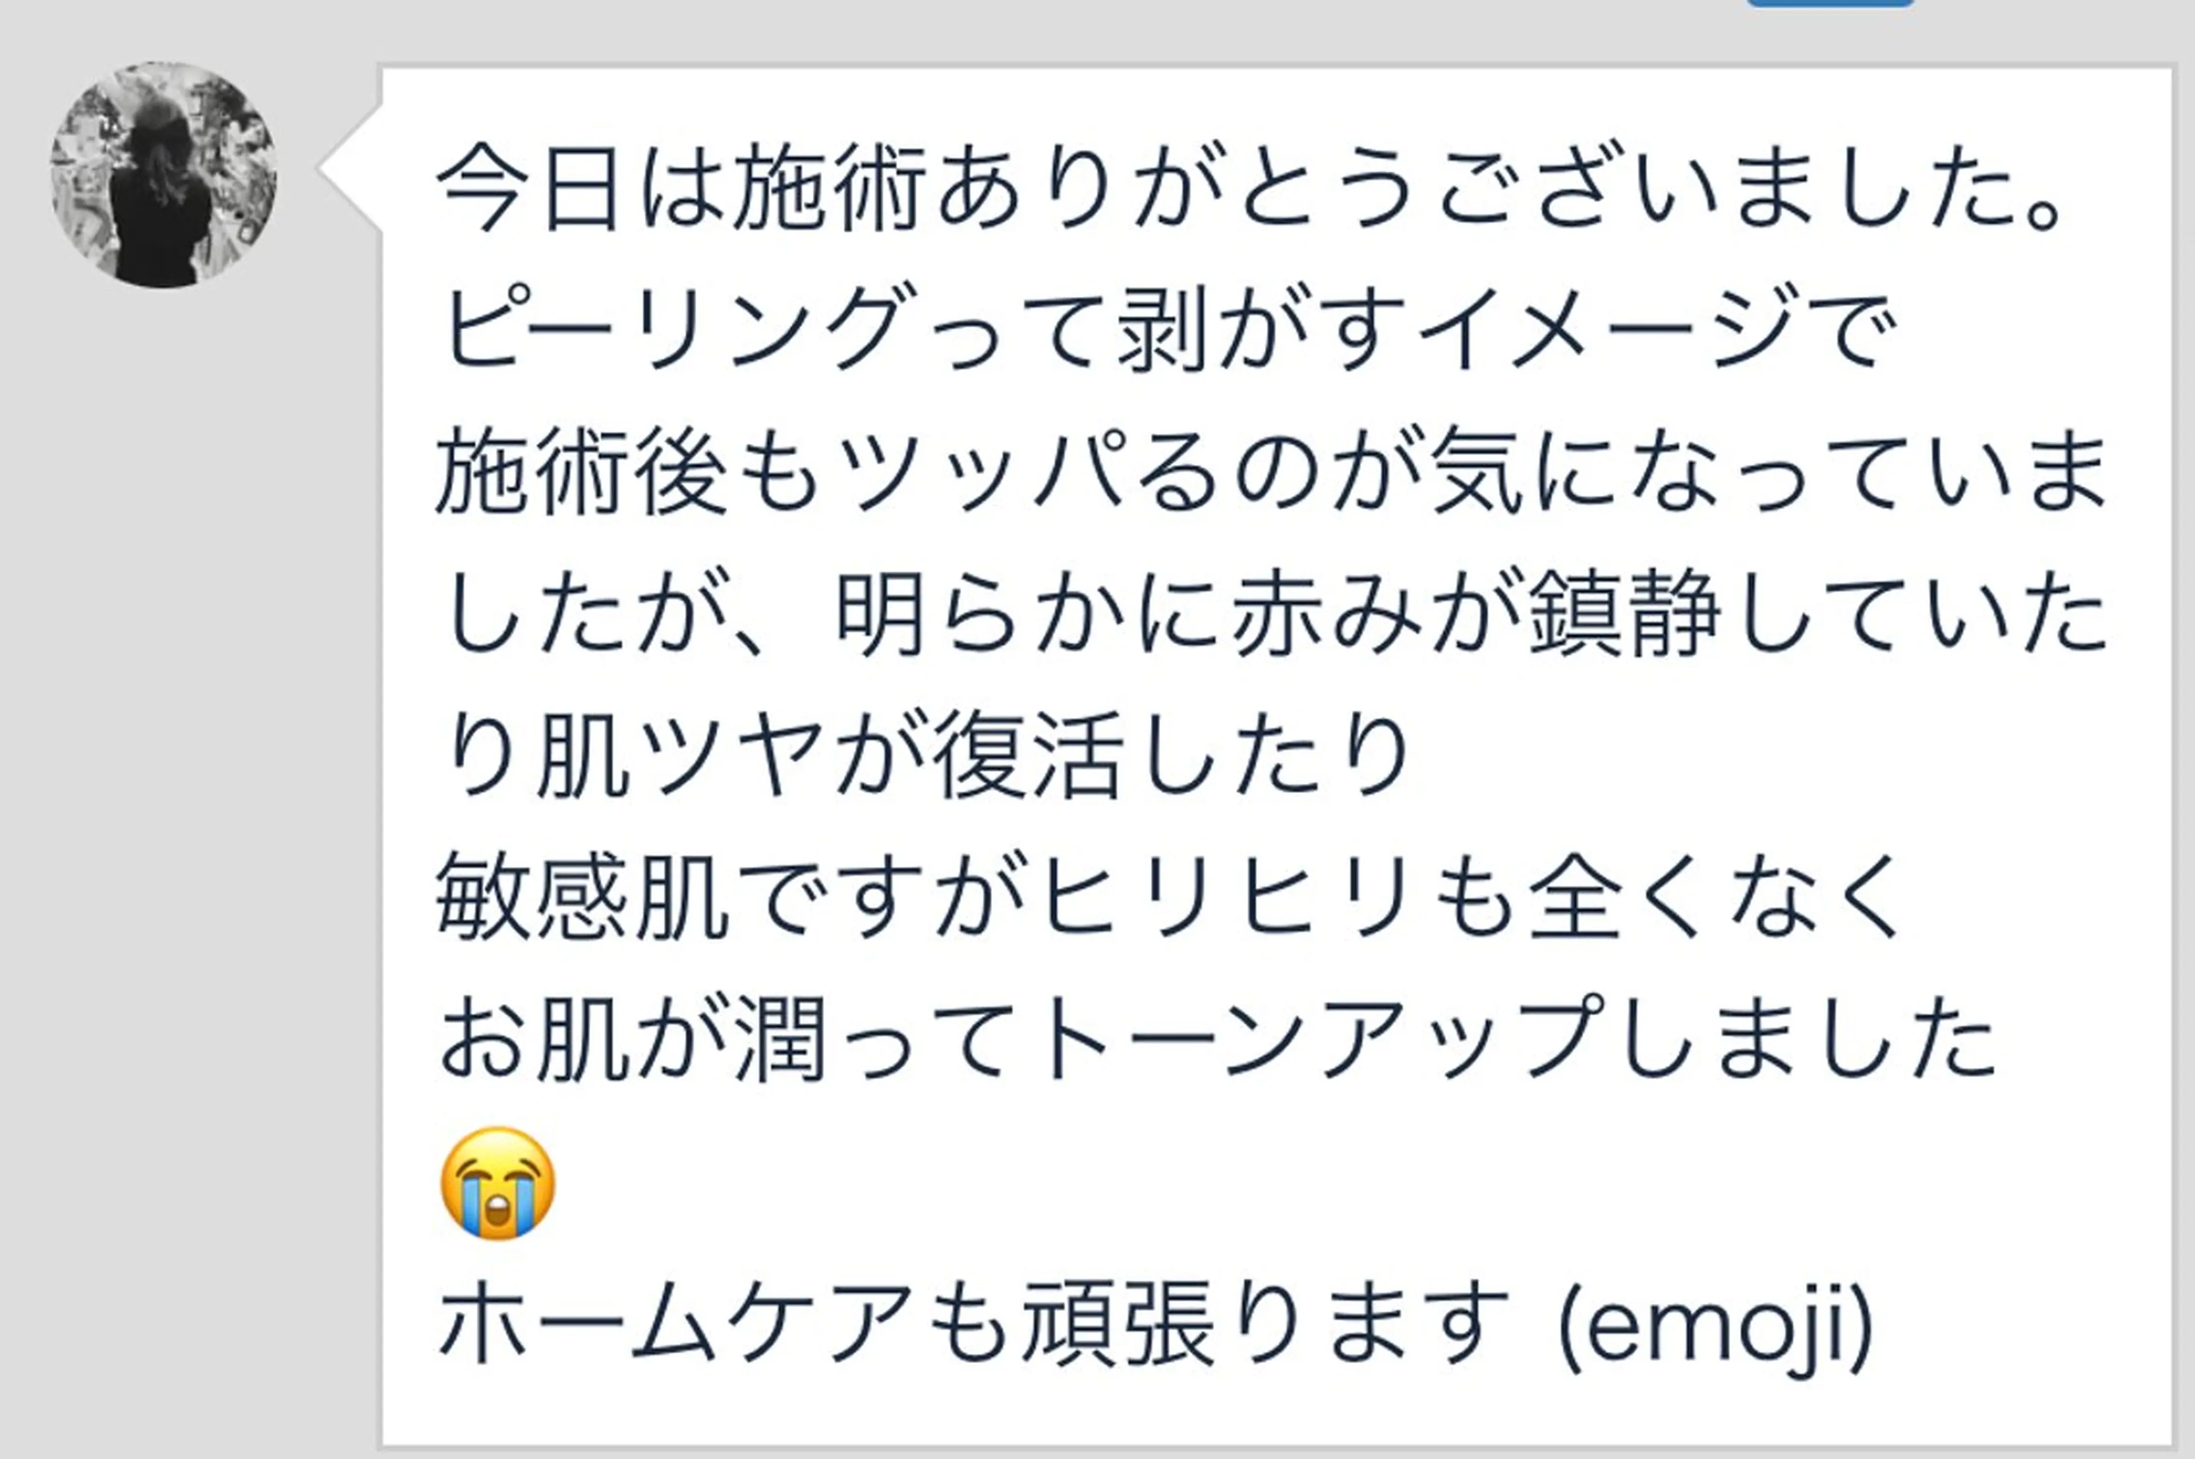Click the speech bubble's pointer tail
Viewport: 2195px width, 1459px height.
click(350, 169)
